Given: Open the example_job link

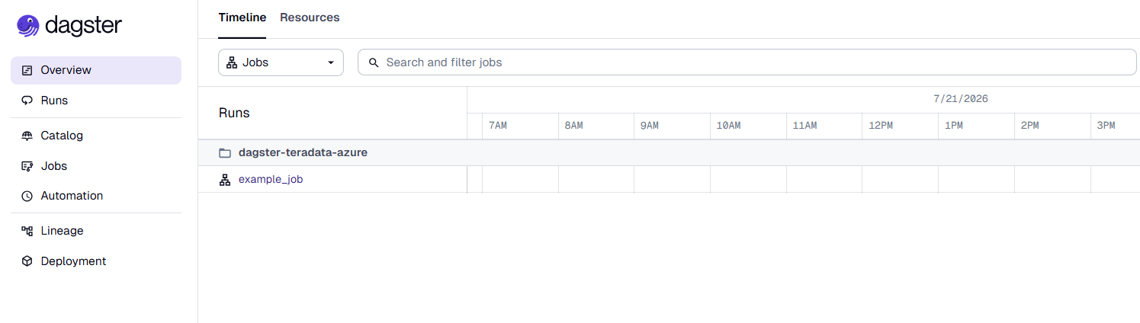Looking at the screenshot, I should coord(271,180).
